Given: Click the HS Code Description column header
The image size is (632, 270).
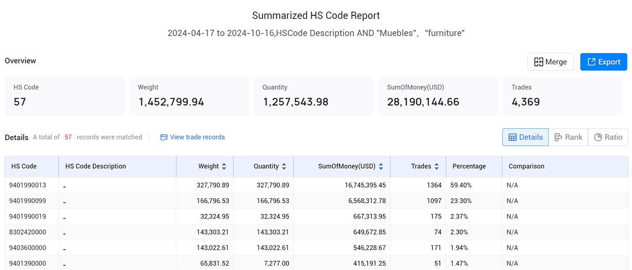Looking at the screenshot, I should tap(117, 166).
